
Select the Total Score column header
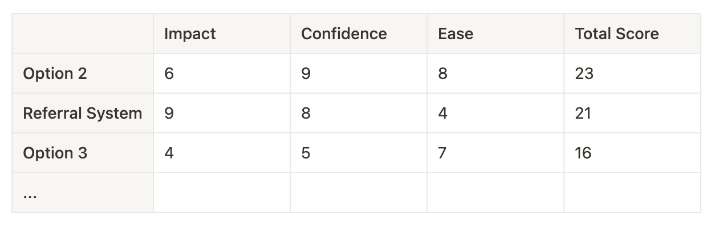tap(632, 34)
